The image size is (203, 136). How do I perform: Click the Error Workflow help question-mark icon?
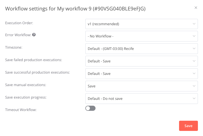(x=34, y=35)
